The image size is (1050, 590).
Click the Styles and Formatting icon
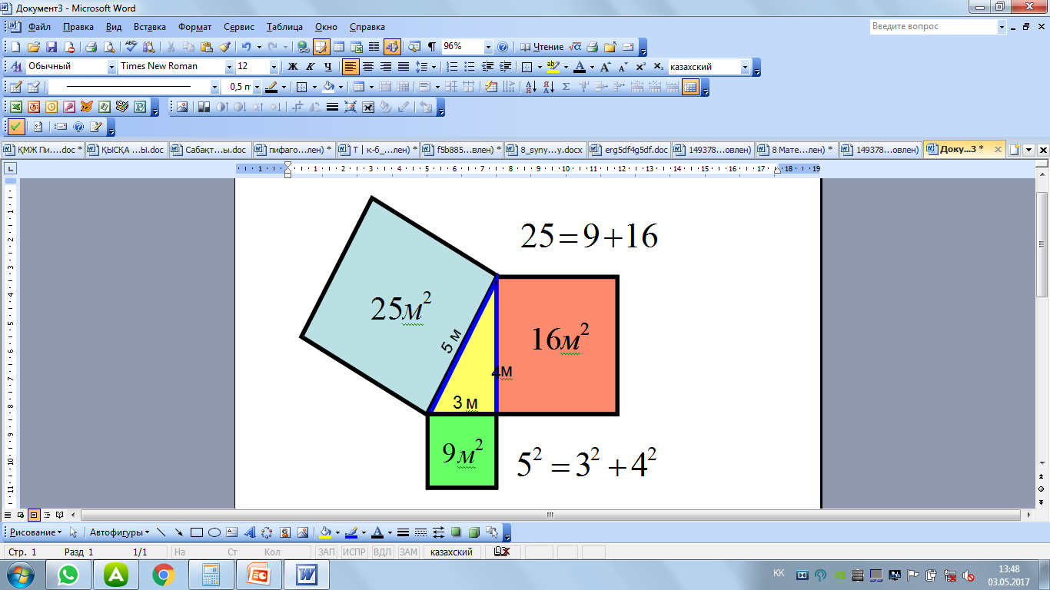[x=15, y=67]
